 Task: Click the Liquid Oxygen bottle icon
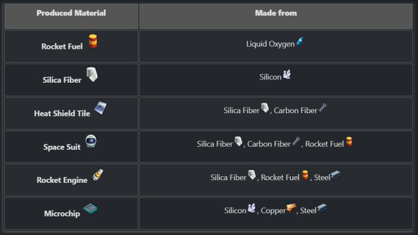tap(300, 41)
